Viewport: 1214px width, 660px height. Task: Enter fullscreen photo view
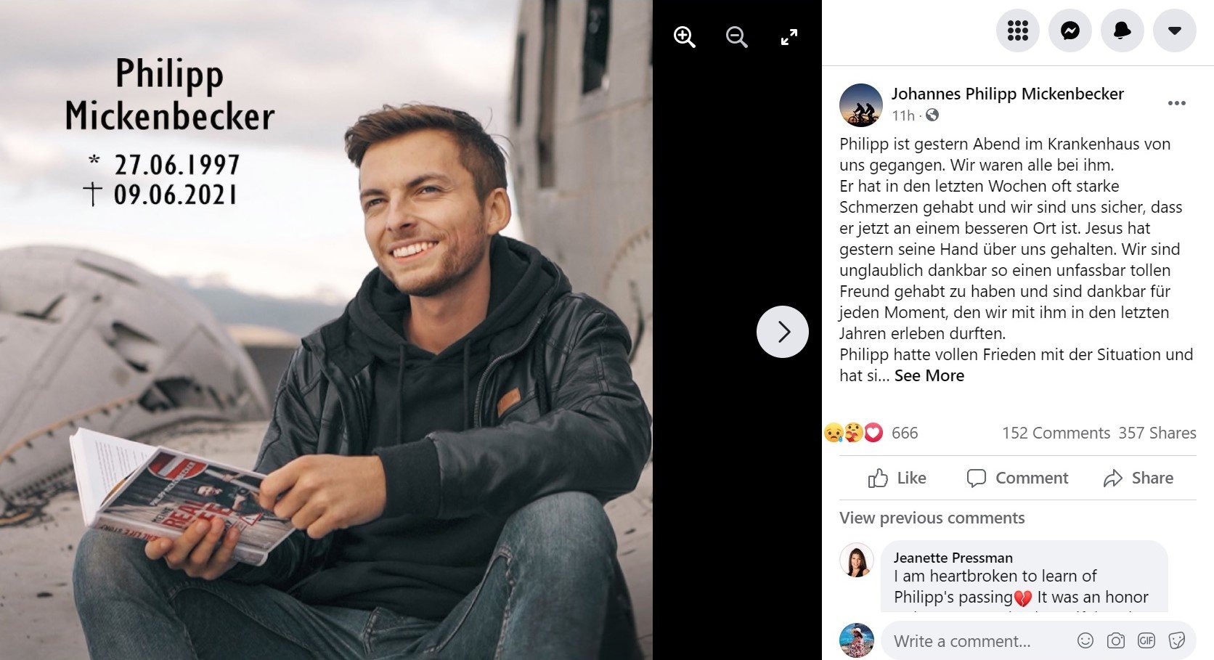pos(789,36)
